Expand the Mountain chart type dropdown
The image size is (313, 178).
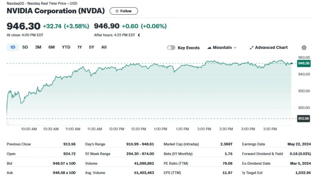point(235,48)
